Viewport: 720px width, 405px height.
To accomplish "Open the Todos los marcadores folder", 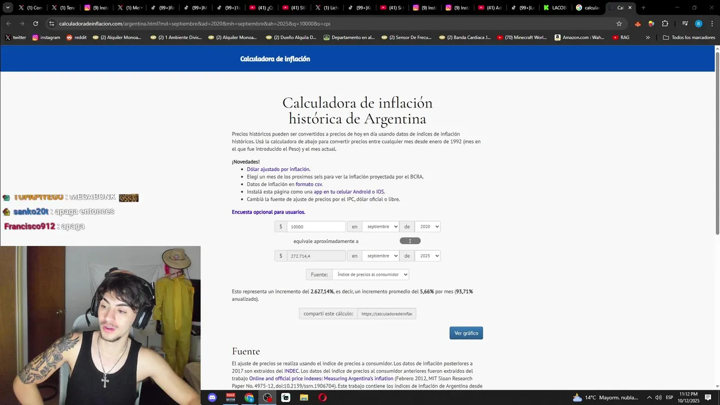I will (689, 38).
